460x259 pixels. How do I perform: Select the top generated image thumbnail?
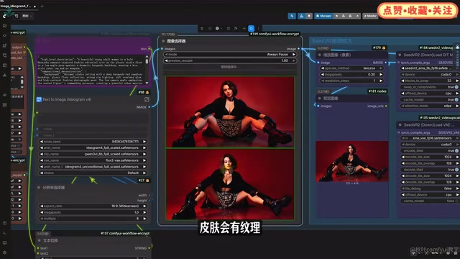230,112
